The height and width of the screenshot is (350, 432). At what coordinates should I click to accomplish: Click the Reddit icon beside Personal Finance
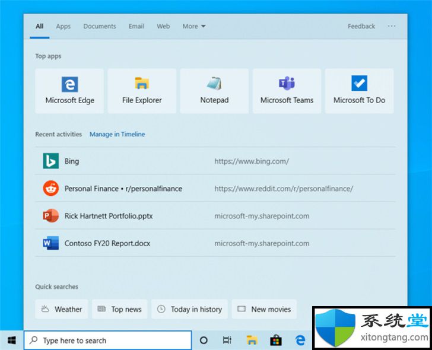[50, 189]
